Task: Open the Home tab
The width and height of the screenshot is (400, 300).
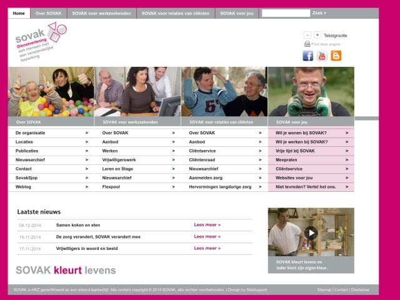Action: (x=19, y=12)
